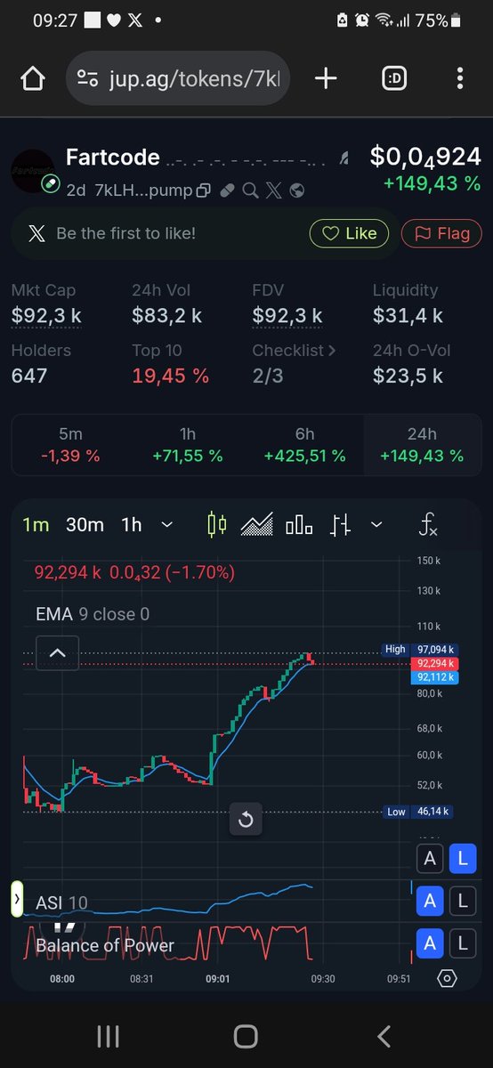Viewport: 493px width, 1068px height.
Task: Expand the chart interval dropdown
Action: coord(166,525)
